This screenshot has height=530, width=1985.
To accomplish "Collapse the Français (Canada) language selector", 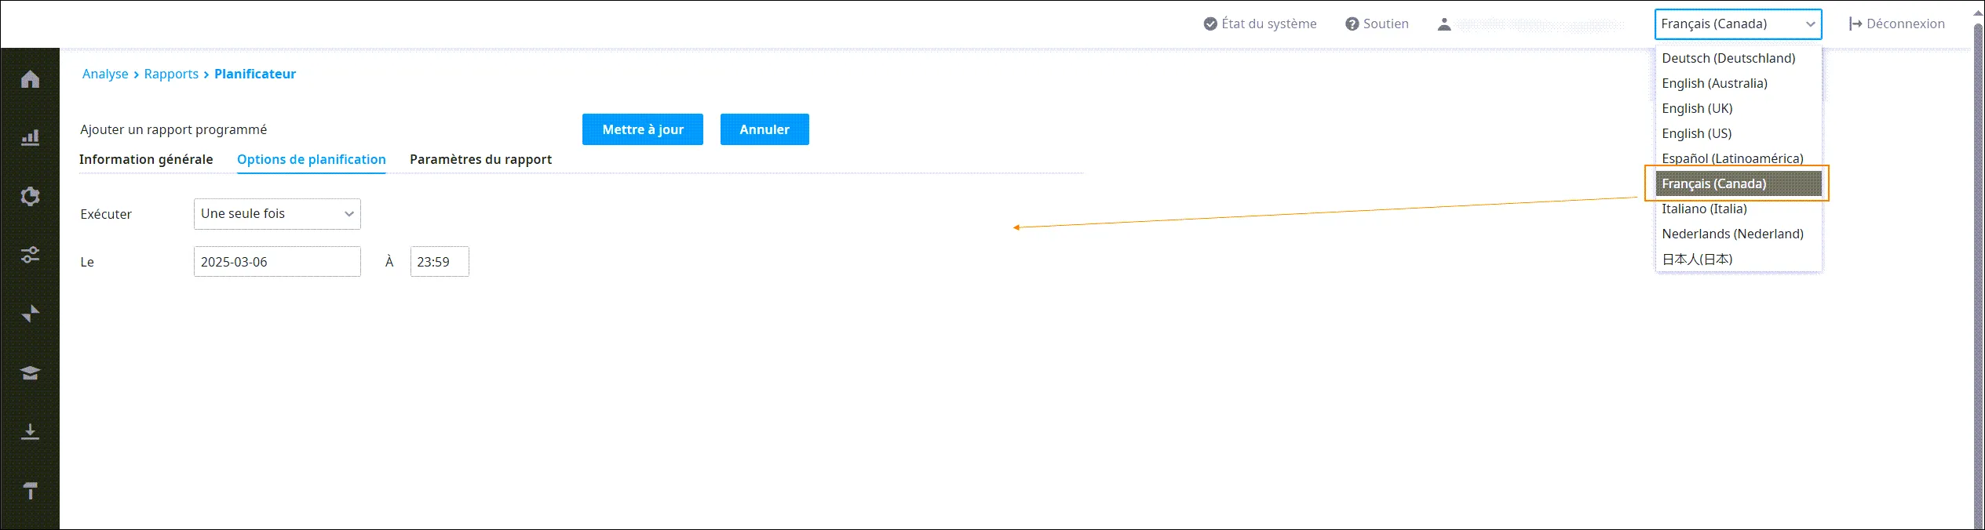I will tap(1738, 24).
